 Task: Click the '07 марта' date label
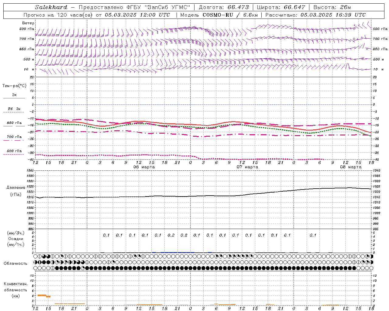[247, 167]
